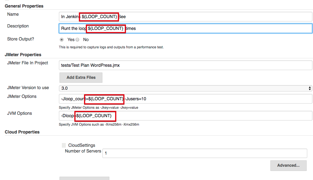Click the Description input field
Screen dimensions: 313x180
click(186, 28)
